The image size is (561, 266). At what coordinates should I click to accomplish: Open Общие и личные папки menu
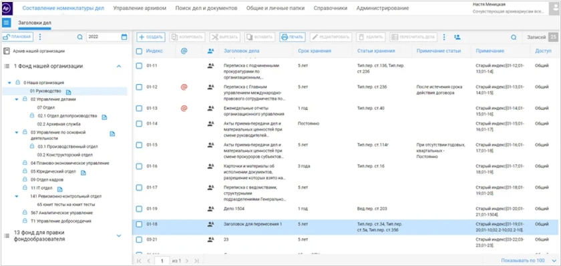[275, 8]
